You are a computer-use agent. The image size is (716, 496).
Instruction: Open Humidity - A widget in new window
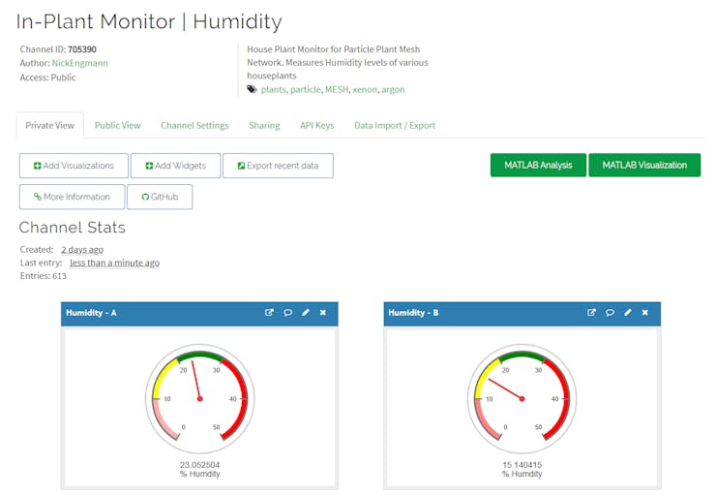pos(269,313)
